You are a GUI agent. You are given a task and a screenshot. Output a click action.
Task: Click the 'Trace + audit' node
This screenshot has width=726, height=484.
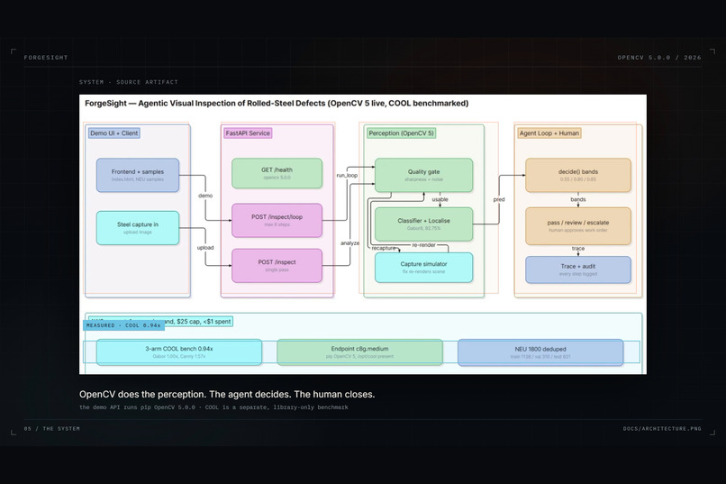click(x=578, y=269)
